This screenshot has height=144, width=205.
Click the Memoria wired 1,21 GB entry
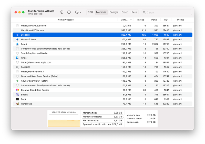click(x=141, y=119)
